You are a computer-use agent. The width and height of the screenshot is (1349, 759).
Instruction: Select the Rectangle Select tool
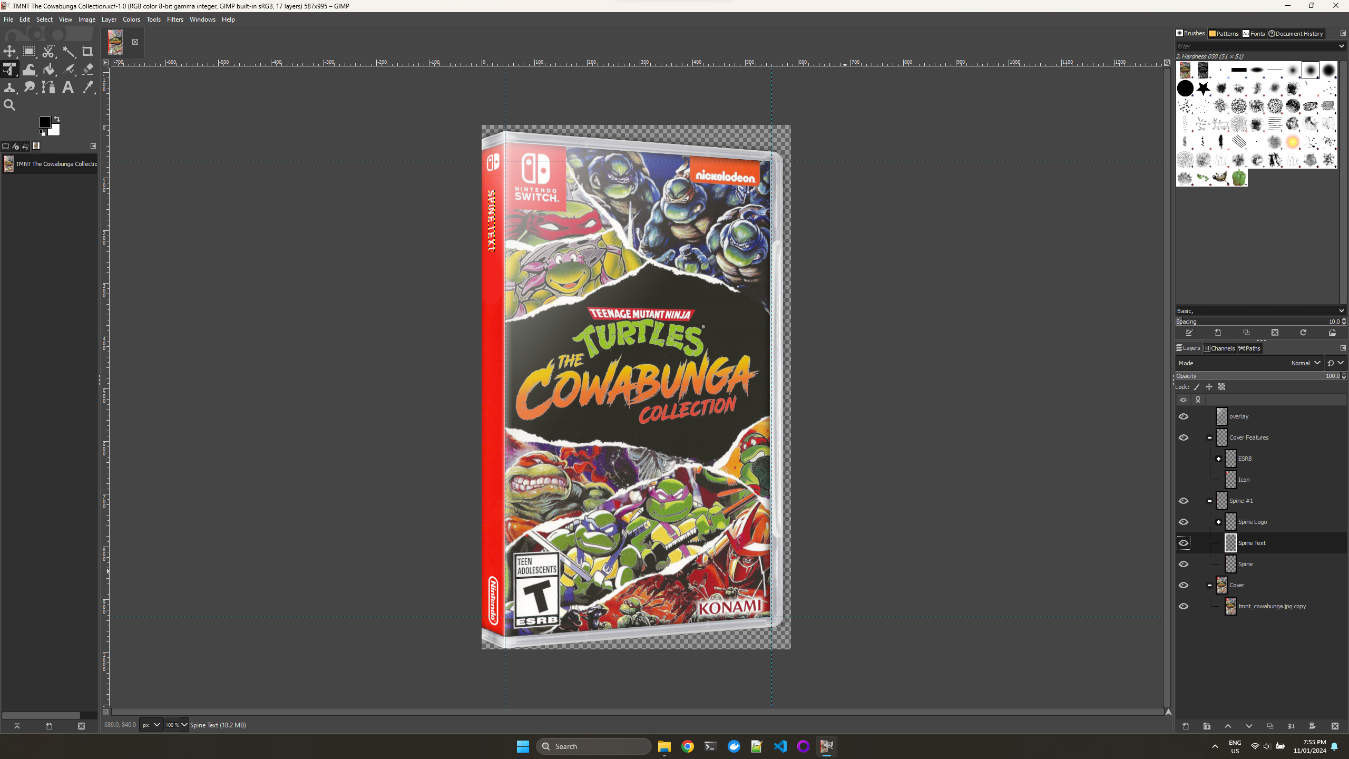(x=29, y=52)
